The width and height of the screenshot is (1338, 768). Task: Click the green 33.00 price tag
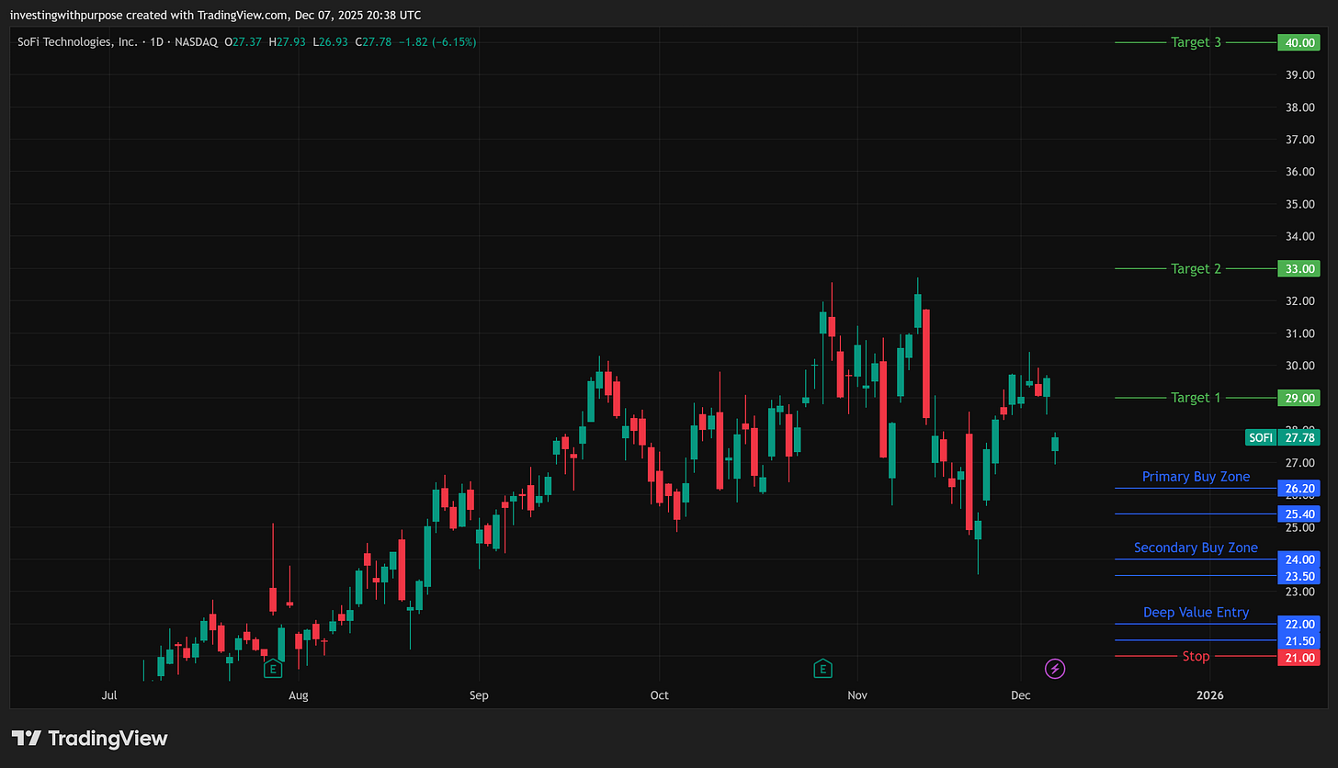click(1299, 268)
